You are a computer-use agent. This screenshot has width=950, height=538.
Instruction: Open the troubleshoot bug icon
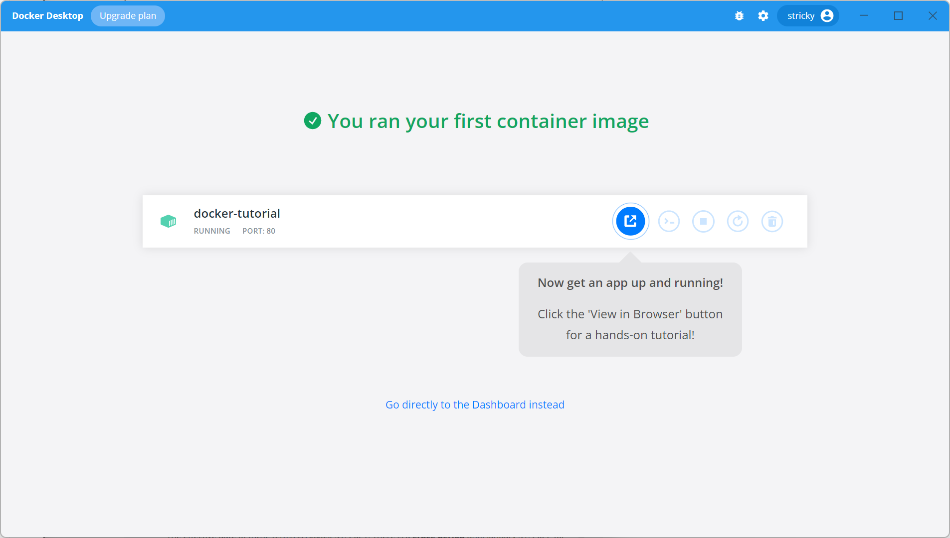click(x=739, y=16)
